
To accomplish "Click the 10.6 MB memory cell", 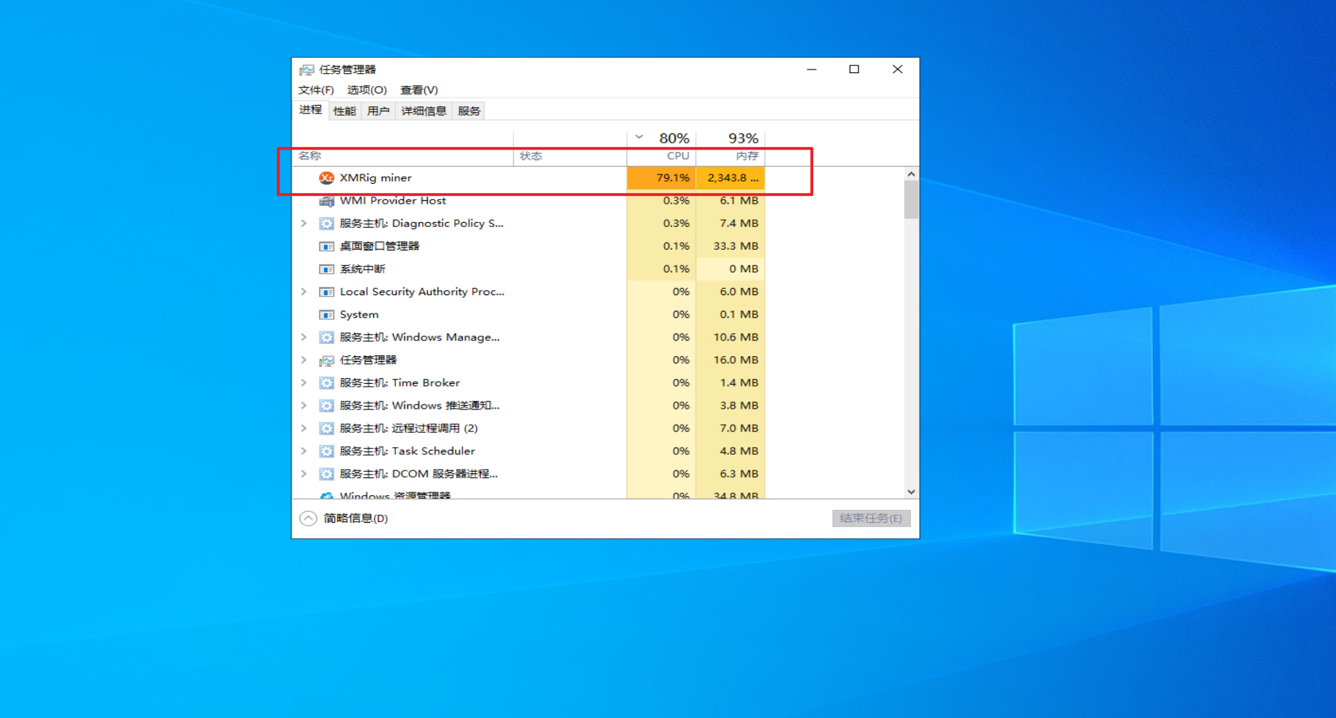I will 730,337.
